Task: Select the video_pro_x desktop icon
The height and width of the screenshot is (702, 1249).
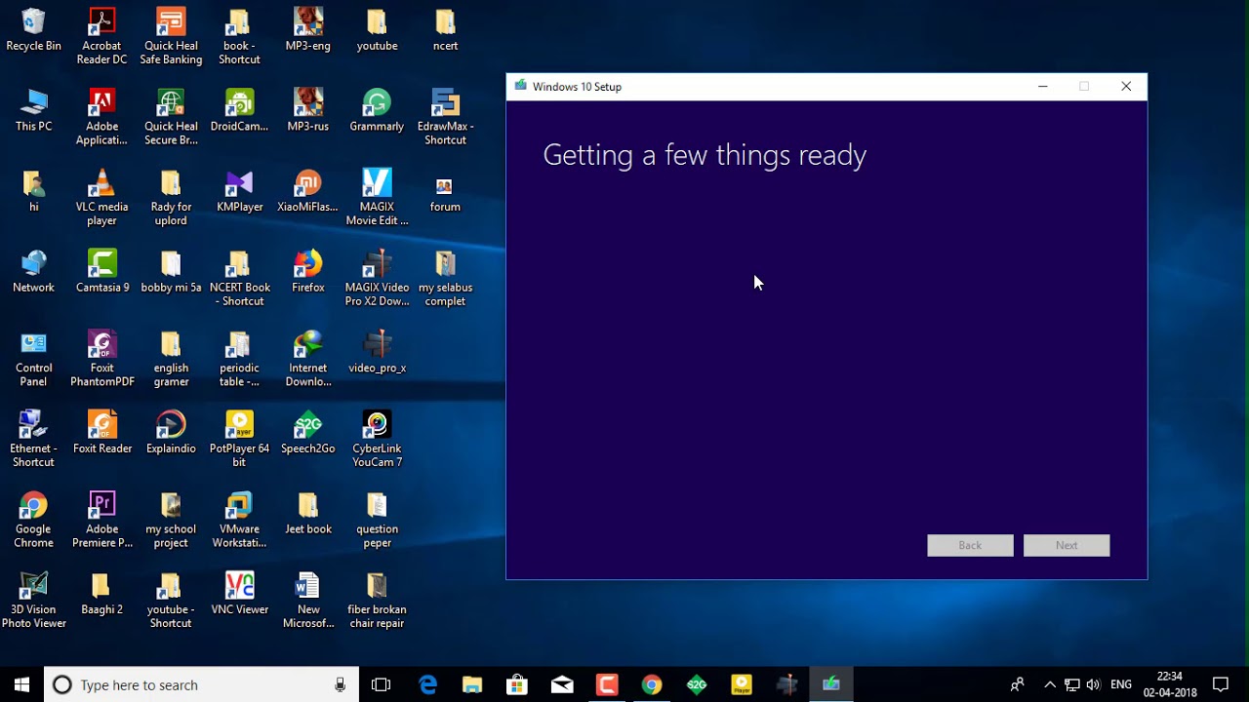Action: pos(377,352)
